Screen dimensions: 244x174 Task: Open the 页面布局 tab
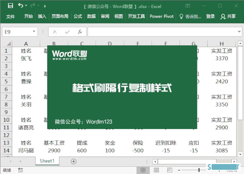tap(60, 16)
